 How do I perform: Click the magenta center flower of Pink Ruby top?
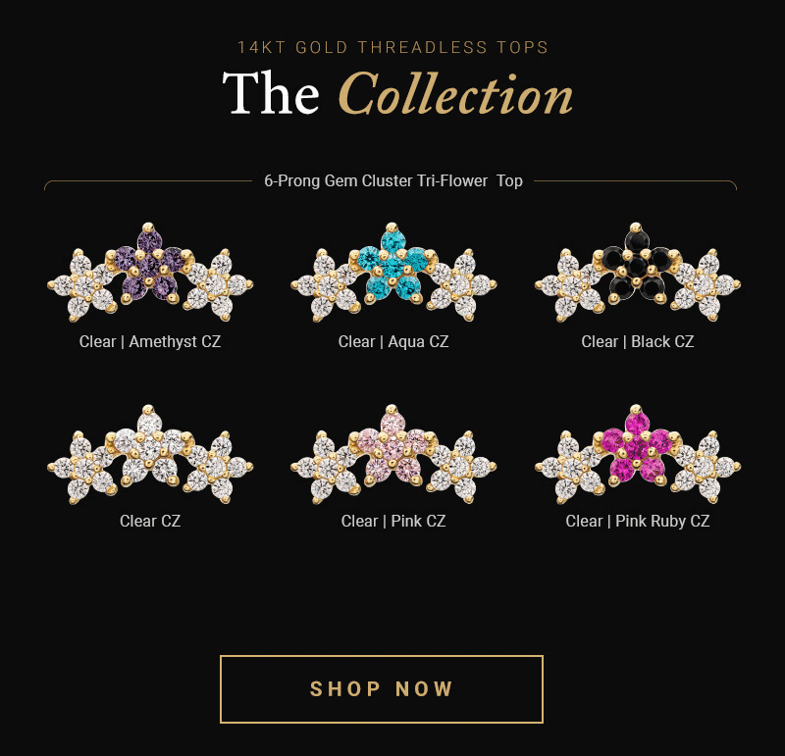point(636,448)
